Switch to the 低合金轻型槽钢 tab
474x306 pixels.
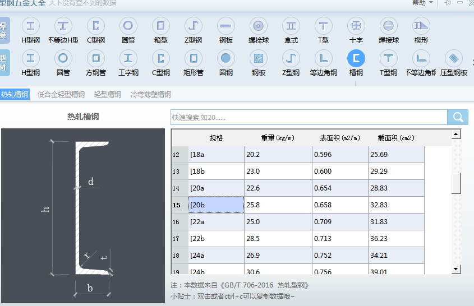point(61,95)
